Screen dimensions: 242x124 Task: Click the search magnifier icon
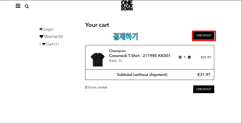pyautogui.click(x=27, y=6)
